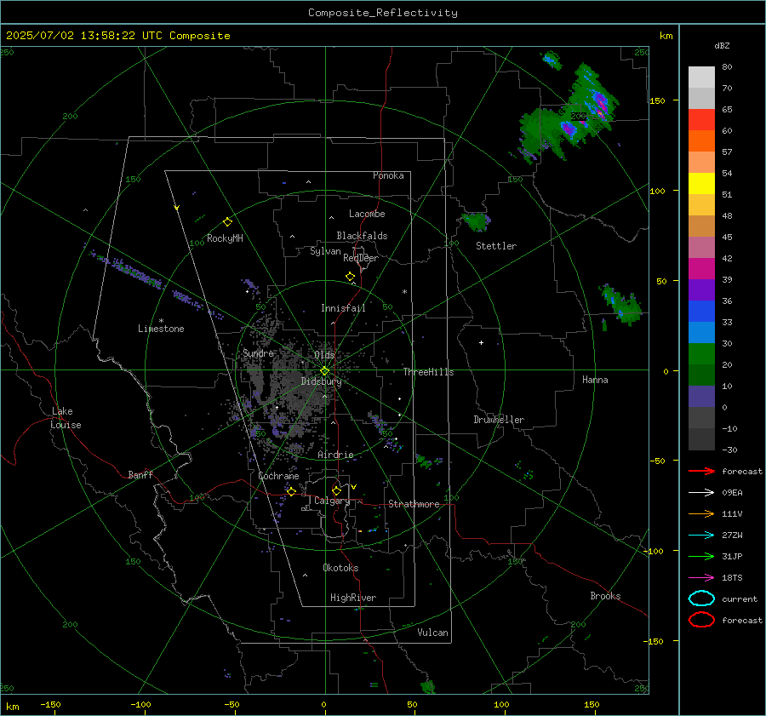Click the Hanna label
Screen dimensions: 766x716
pyautogui.click(x=595, y=380)
